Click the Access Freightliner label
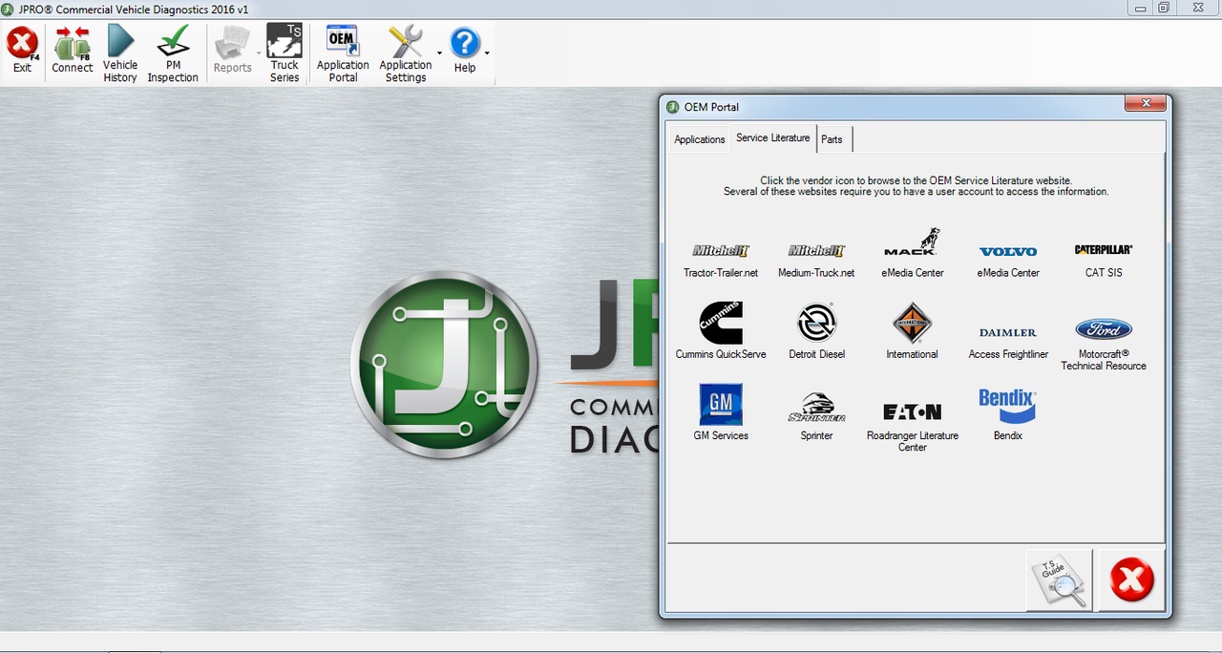 point(1008,354)
